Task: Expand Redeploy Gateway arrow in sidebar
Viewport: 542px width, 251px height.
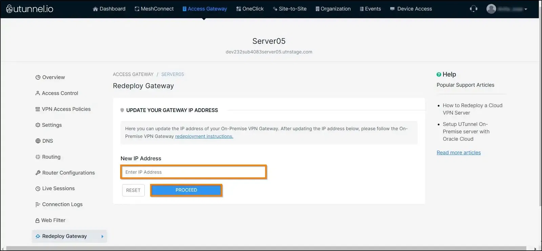Action: pyautogui.click(x=102, y=236)
